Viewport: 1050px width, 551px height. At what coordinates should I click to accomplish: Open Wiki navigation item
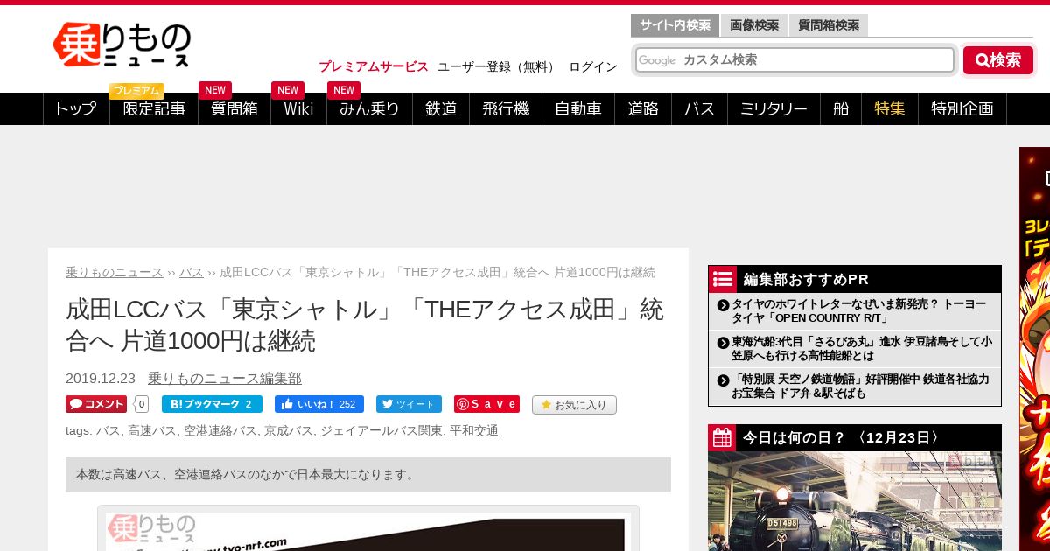point(298,108)
